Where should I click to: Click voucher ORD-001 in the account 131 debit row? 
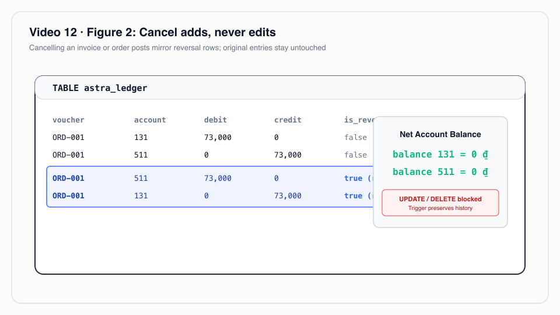pos(68,138)
